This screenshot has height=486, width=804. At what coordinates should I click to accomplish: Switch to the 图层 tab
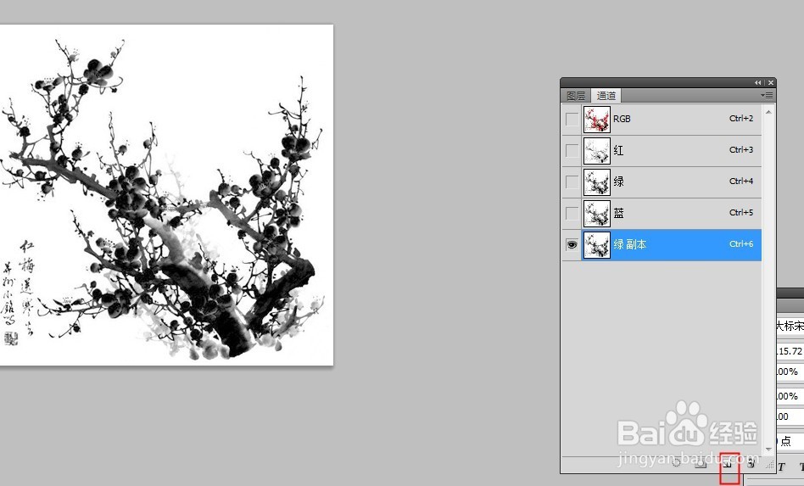(576, 96)
